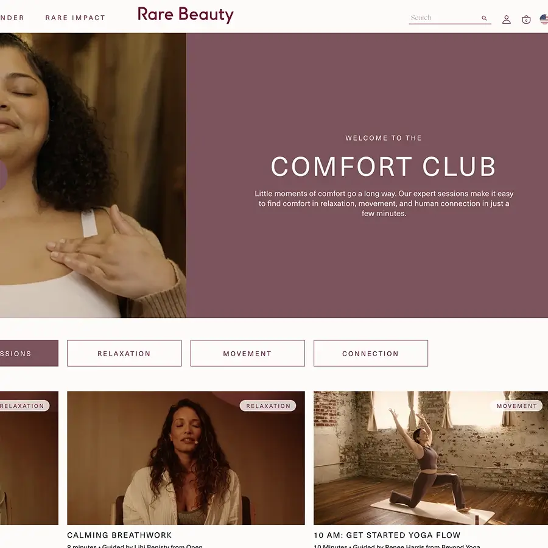The height and width of the screenshot is (548, 548).
Task: Click the Relaxation badge on leftmost card
Action: click(x=23, y=406)
